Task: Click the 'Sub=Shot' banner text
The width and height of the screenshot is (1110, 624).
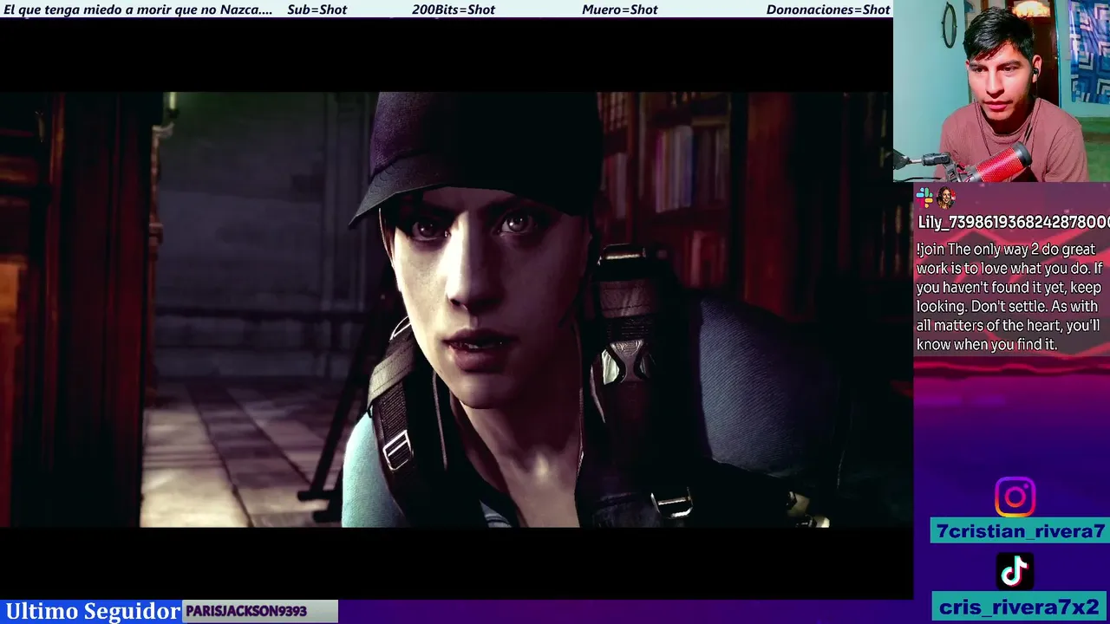Action: coord(317,10)
